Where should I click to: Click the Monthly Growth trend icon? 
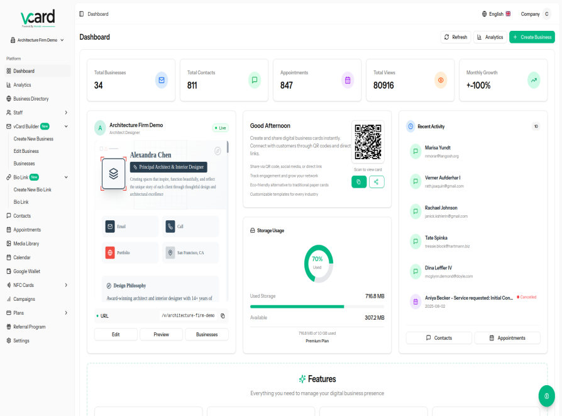[x=534, y=80]
